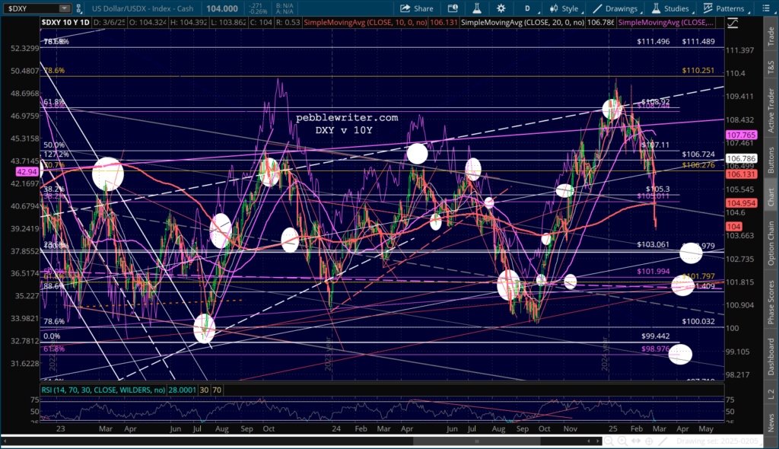Select the line drawing tool icon

click(663, 441)
